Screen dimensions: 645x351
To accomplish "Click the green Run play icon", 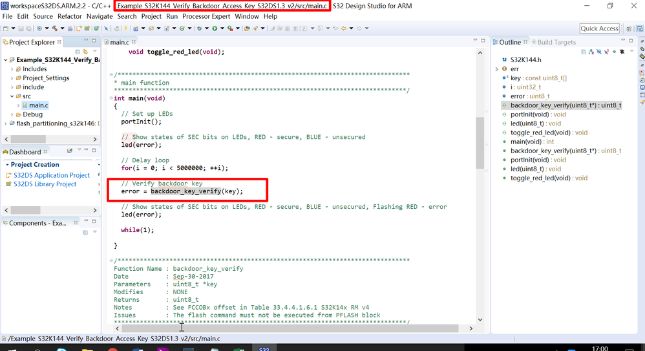I will [215, 28].
